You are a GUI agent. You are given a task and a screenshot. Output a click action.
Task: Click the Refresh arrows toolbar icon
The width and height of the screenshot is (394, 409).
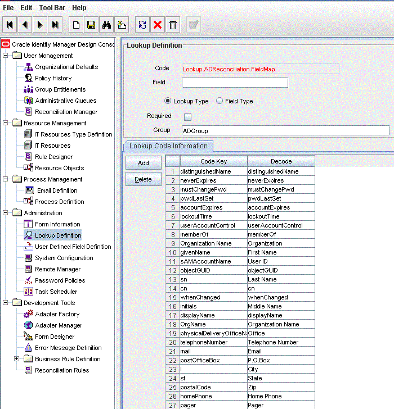coord(142,25)
